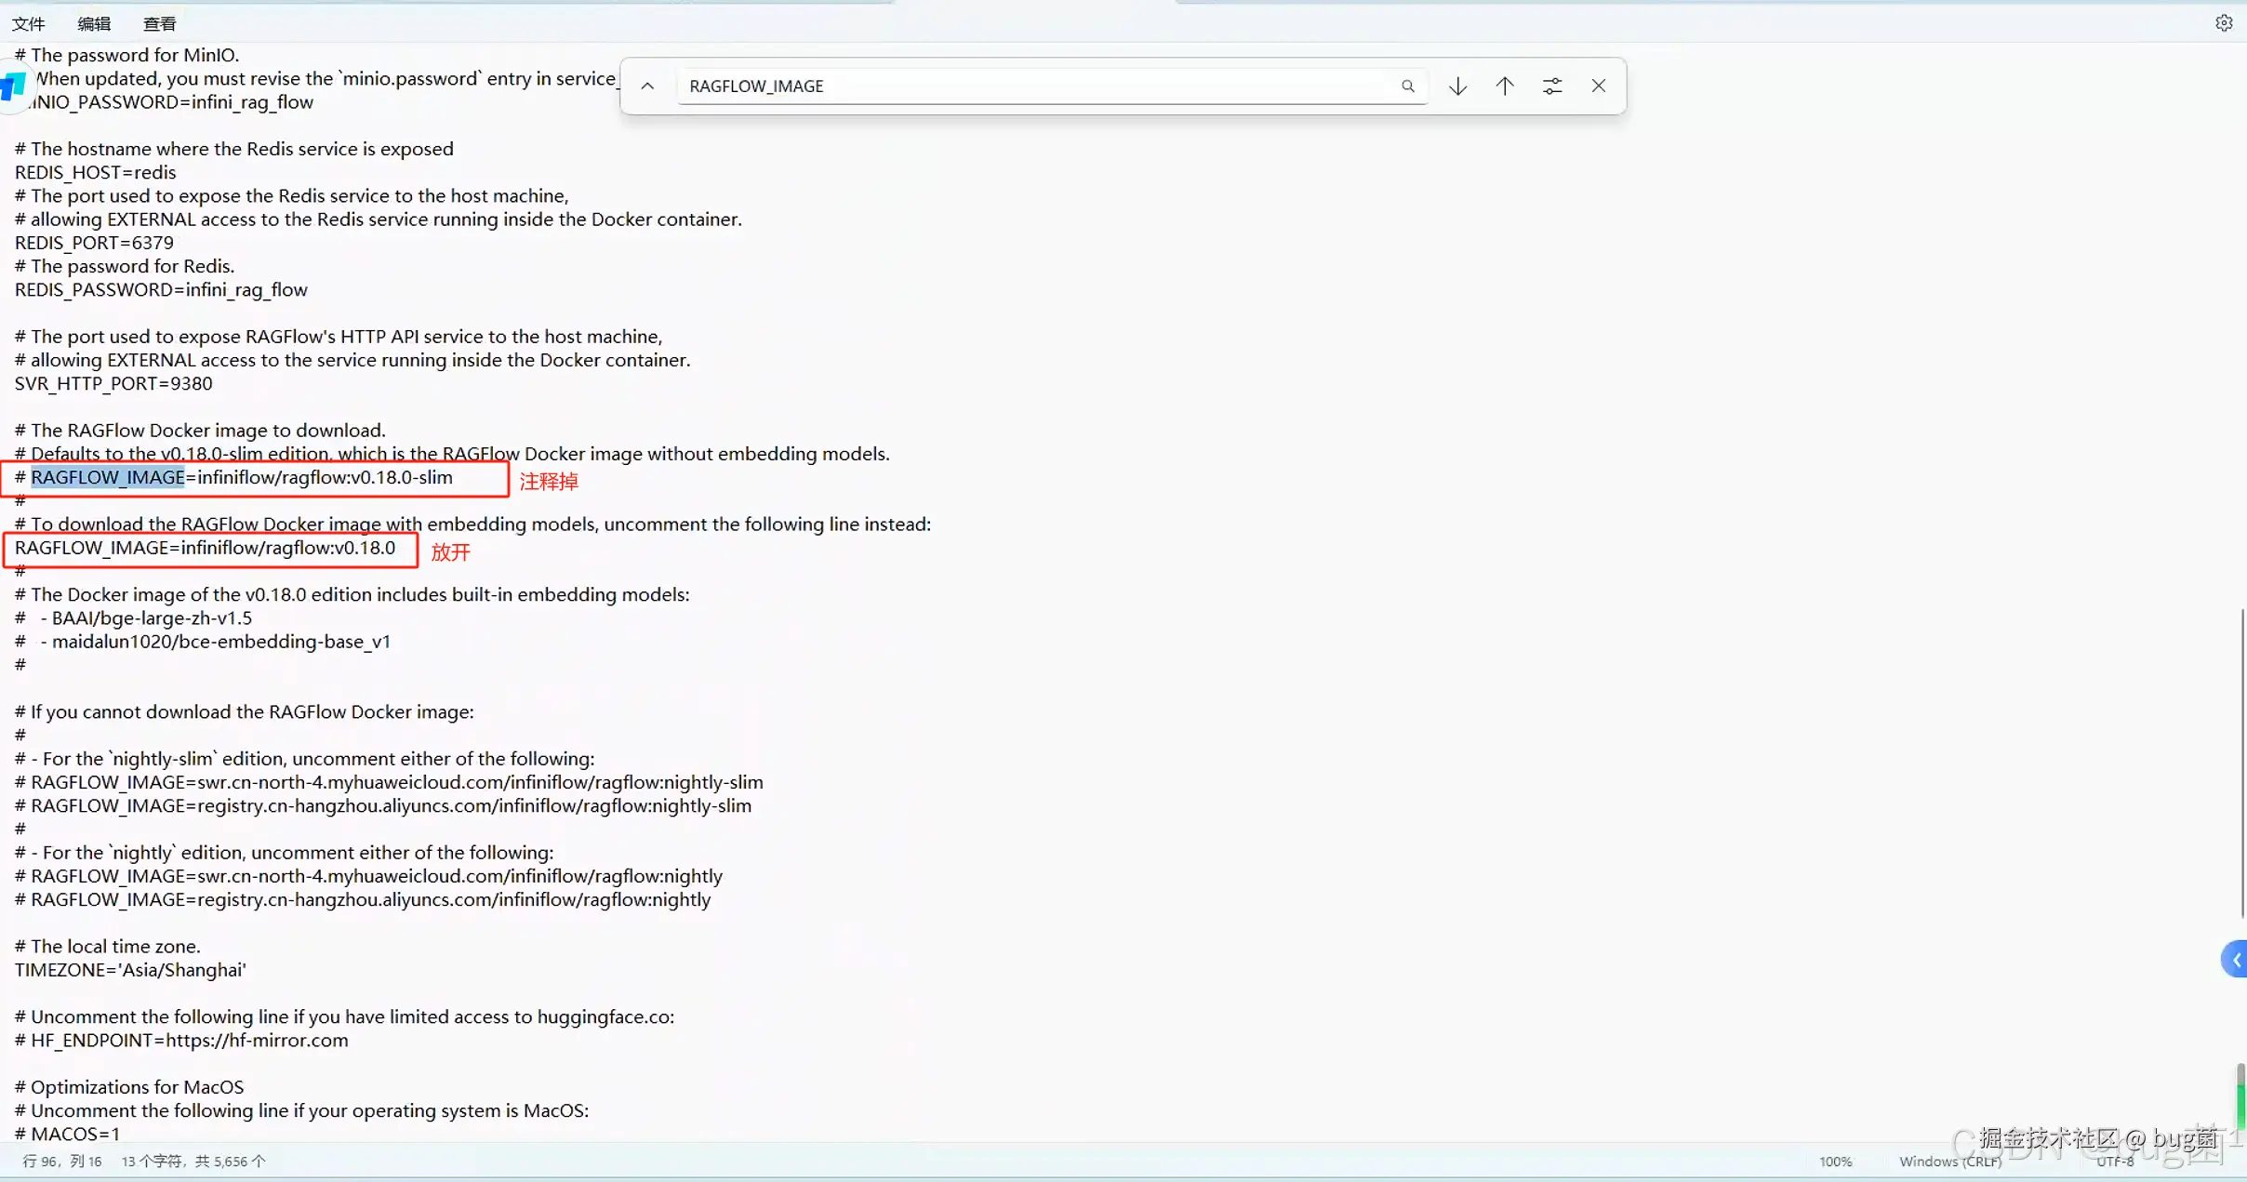Close the find bar with the X
2247x1182 pixels.
point(1598,86)
